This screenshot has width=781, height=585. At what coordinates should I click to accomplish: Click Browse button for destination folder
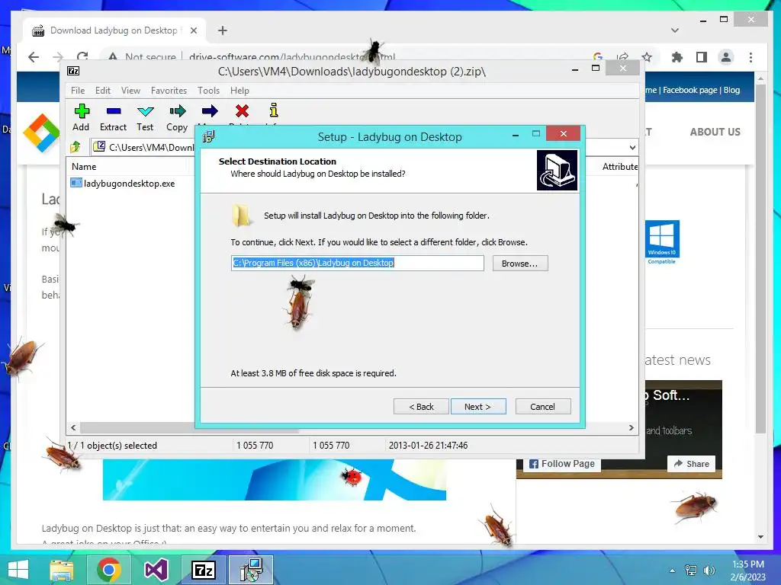pos(520,263)
